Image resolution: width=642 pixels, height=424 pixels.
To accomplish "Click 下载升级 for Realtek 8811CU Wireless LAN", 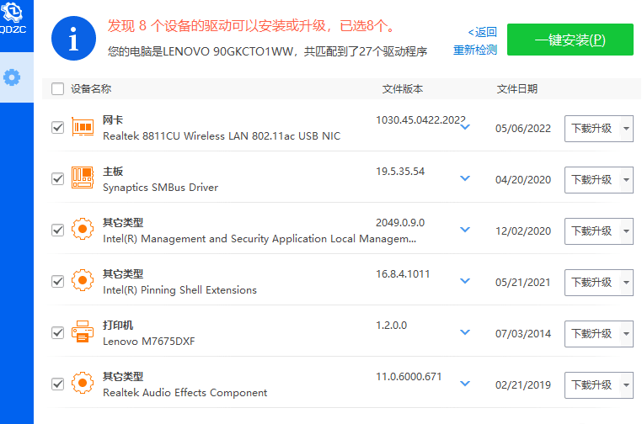I will pyautogui.click(x=592, y=129).
